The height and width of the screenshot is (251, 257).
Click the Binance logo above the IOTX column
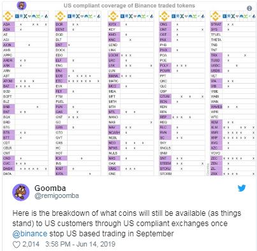[113, 16]
